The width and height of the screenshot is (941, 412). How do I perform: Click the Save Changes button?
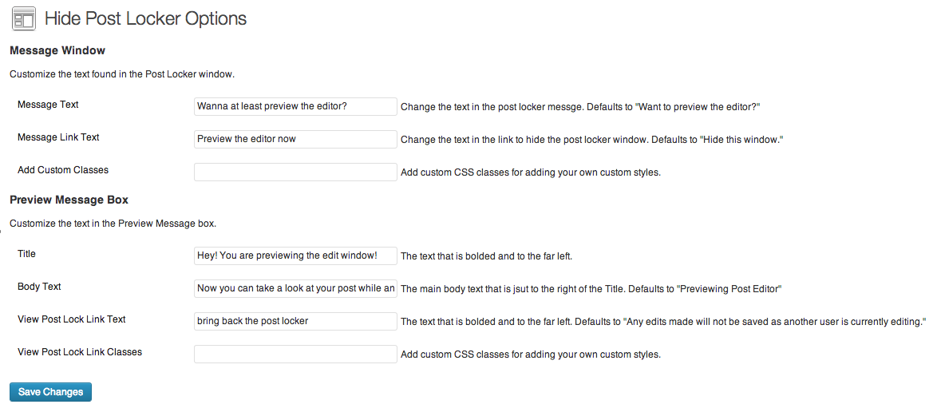(50, 391)
